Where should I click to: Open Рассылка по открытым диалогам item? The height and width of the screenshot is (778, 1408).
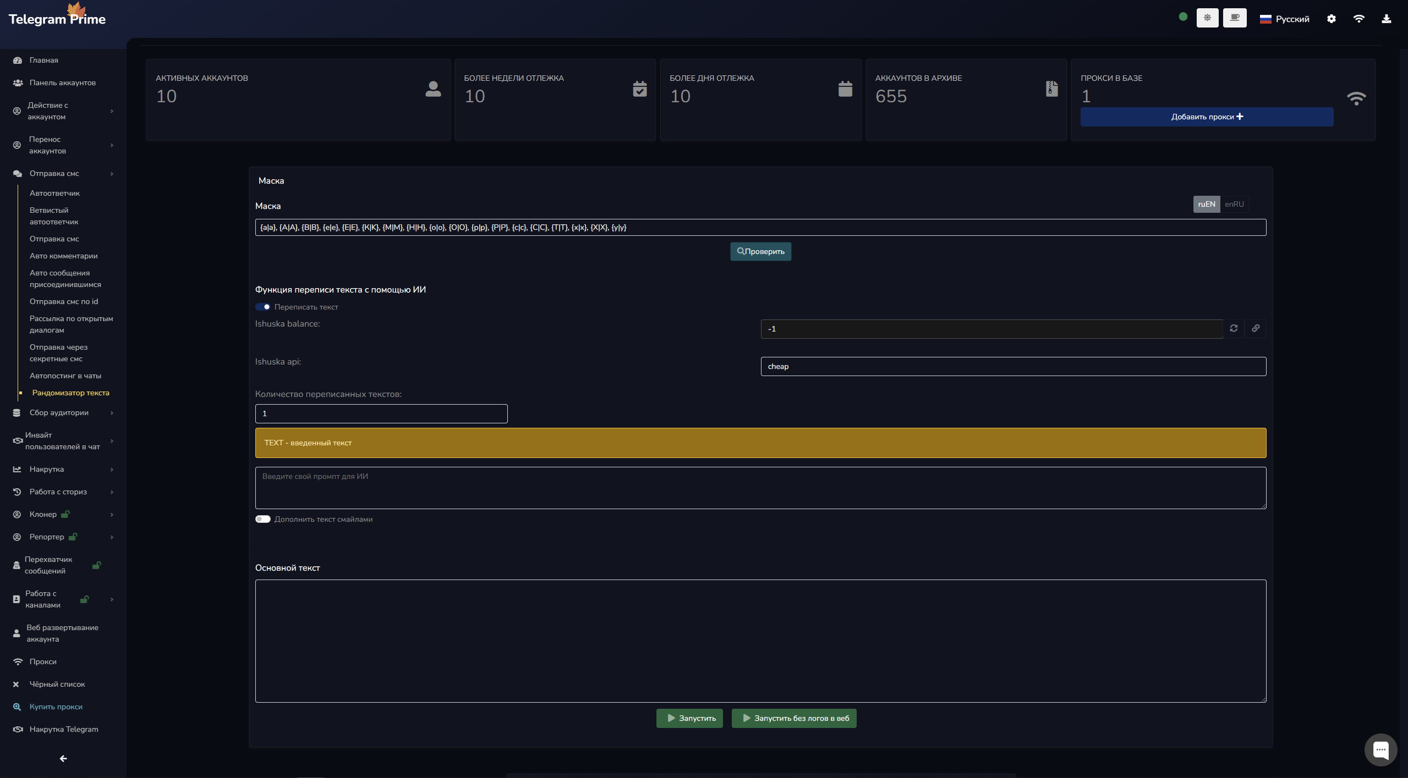(x=72, y=324)
